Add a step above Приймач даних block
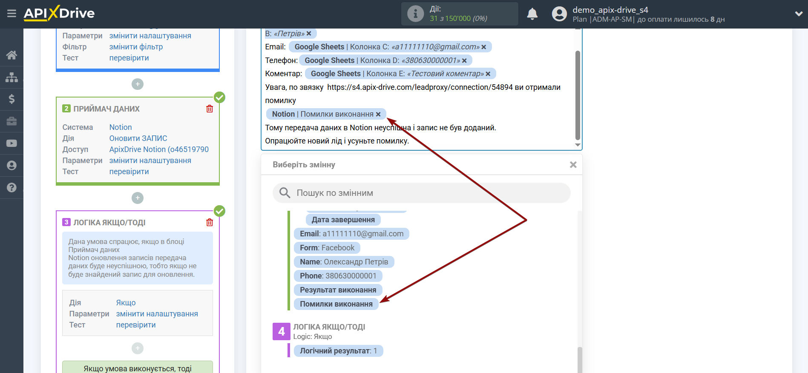 [138, 84]
